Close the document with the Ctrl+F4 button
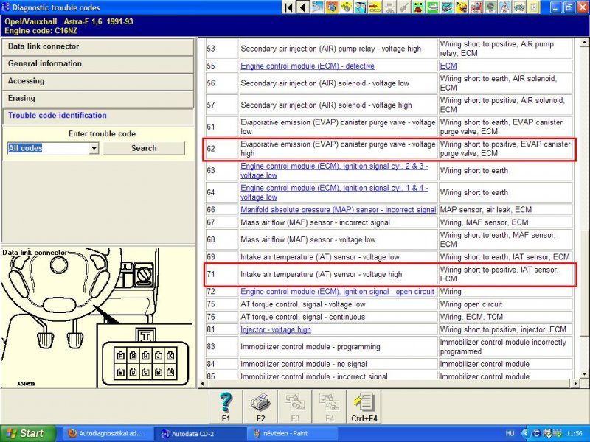590x442 pixels. [x=364, y=407]
